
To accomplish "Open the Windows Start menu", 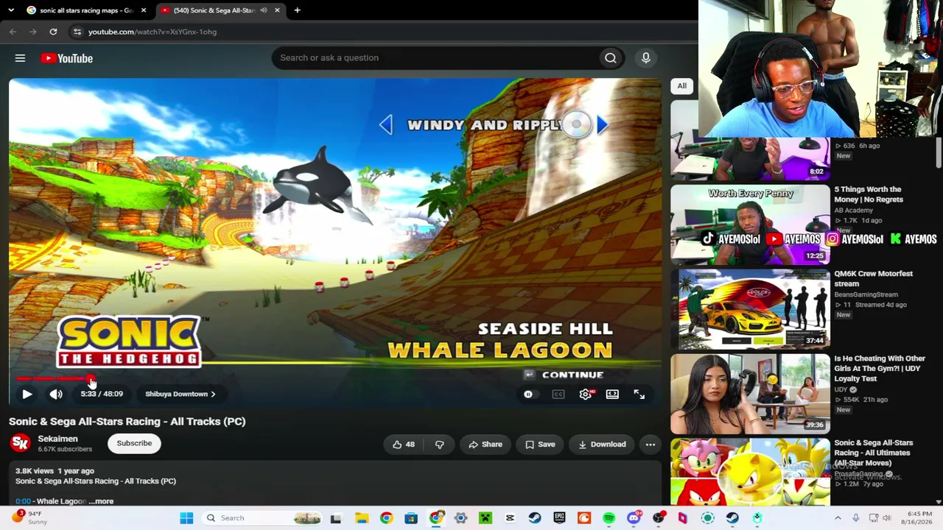I will tap(186, 518).
